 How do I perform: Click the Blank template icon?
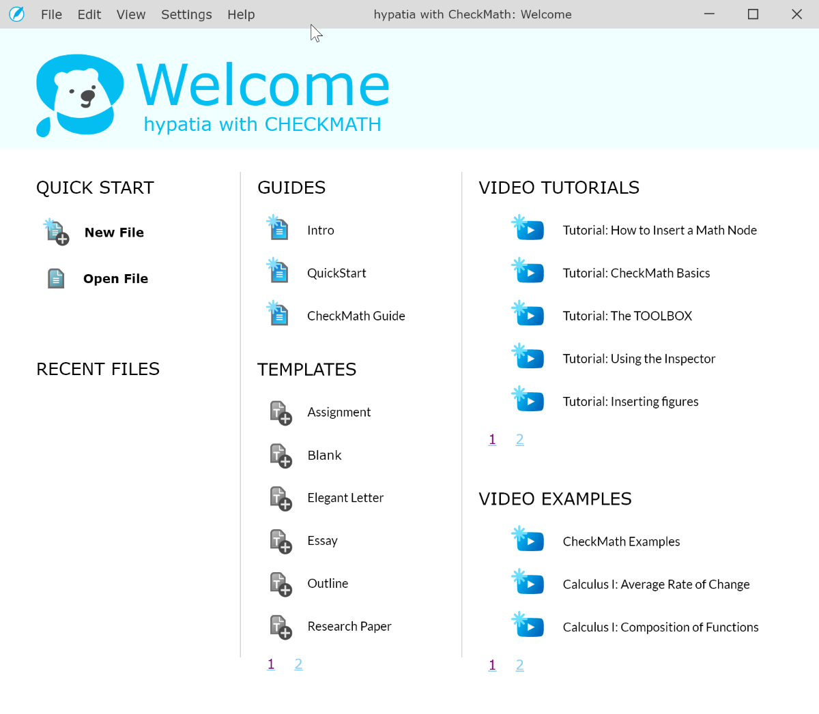(x=281, y=456)
